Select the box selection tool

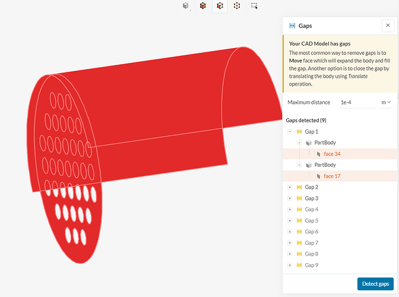pos(254,6)
